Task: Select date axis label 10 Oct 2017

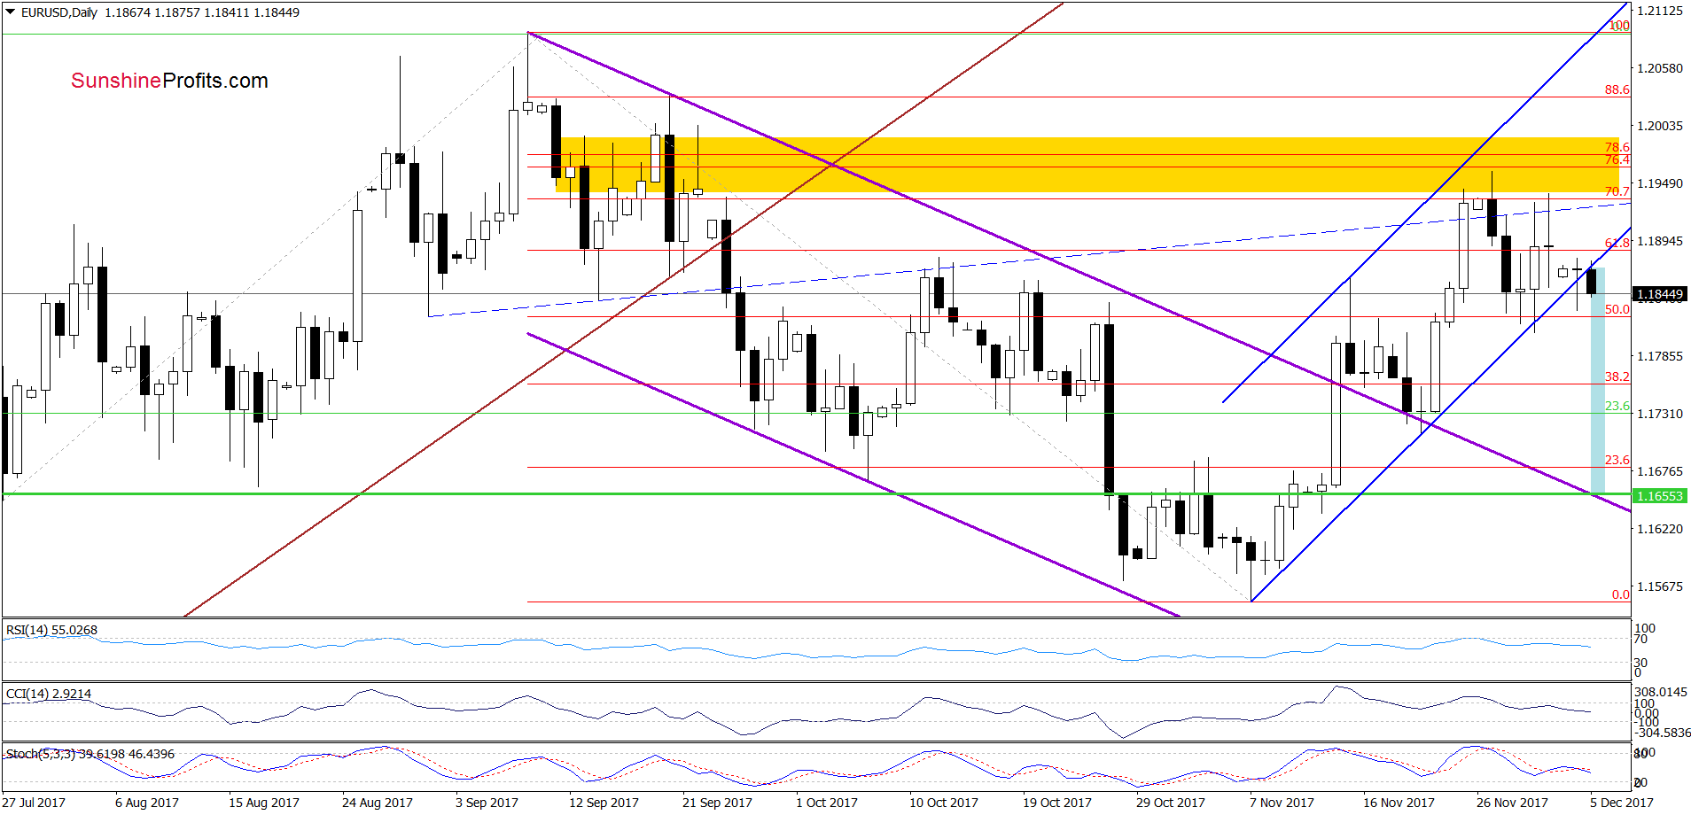Action: 944,803
